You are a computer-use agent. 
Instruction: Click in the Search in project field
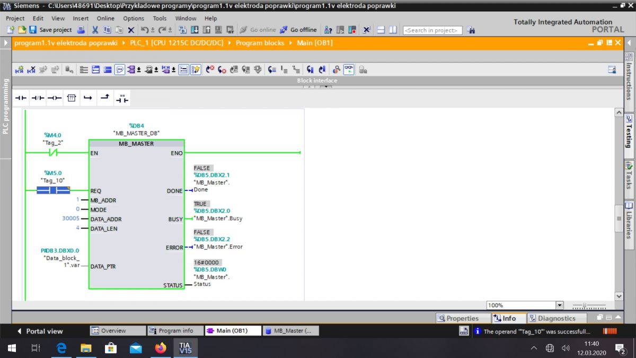pyautogui.click(x=432, y=30)
